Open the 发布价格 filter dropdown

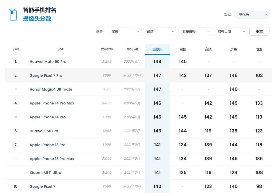pyautogui.click(x=195, y=32)
